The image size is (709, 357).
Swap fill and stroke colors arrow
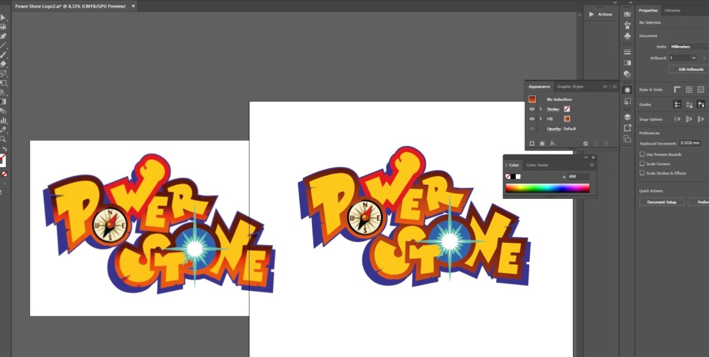(5, 149)
